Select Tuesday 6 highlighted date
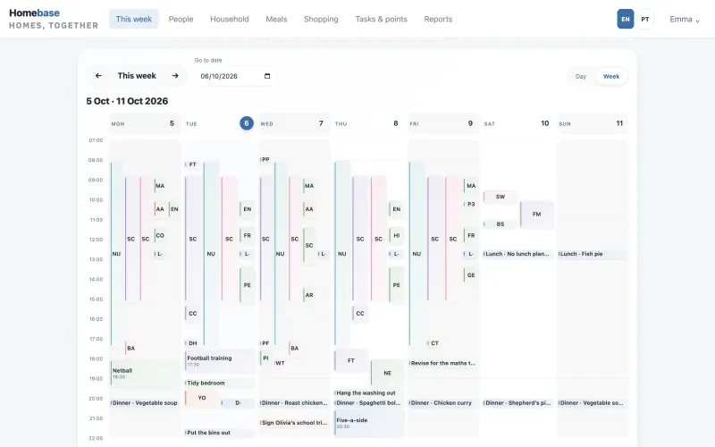This screenshot has height=447, width=715. tap(247, 123)
